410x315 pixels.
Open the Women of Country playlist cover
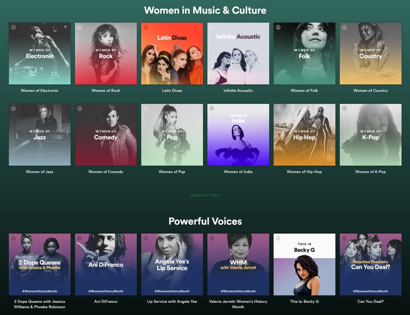click(x=371, y=54)
